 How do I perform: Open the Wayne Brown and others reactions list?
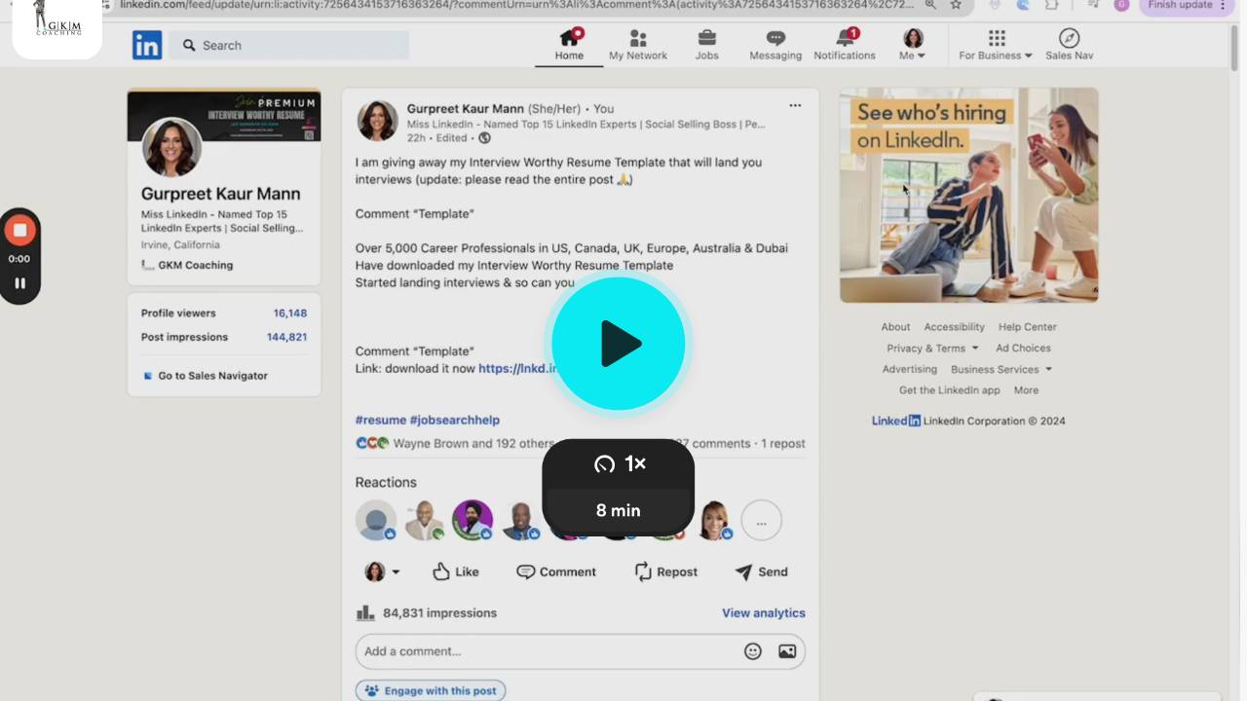455,443
